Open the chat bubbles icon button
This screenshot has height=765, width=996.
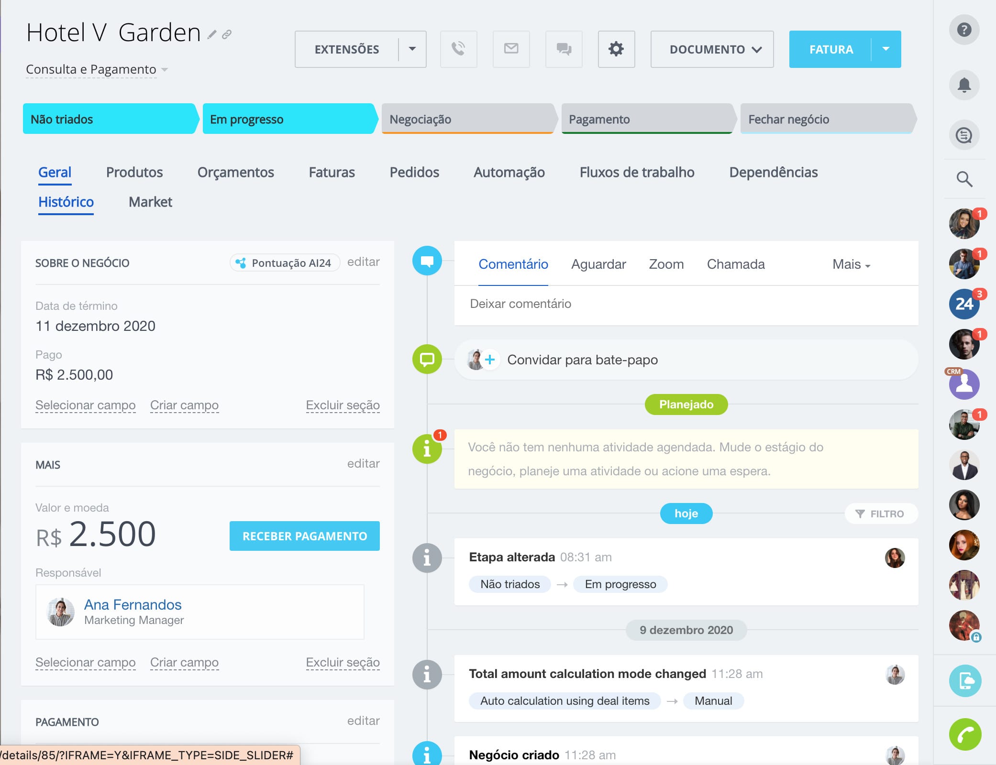[x=564, y=49]
